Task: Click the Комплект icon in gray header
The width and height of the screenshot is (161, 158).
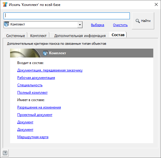Action: coord(45,53)
